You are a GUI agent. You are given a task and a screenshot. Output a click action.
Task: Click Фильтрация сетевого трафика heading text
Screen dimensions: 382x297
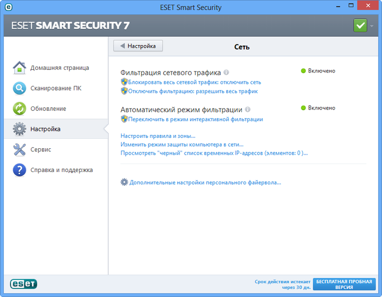point(170,73)
